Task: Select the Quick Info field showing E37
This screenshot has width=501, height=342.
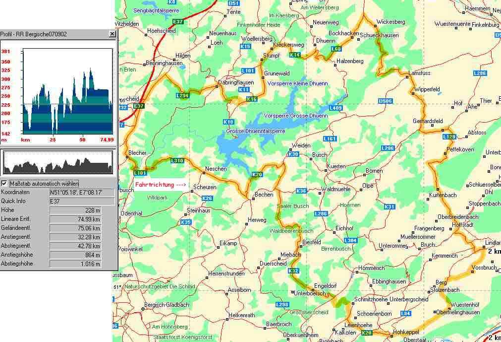Action: [82, 202]
